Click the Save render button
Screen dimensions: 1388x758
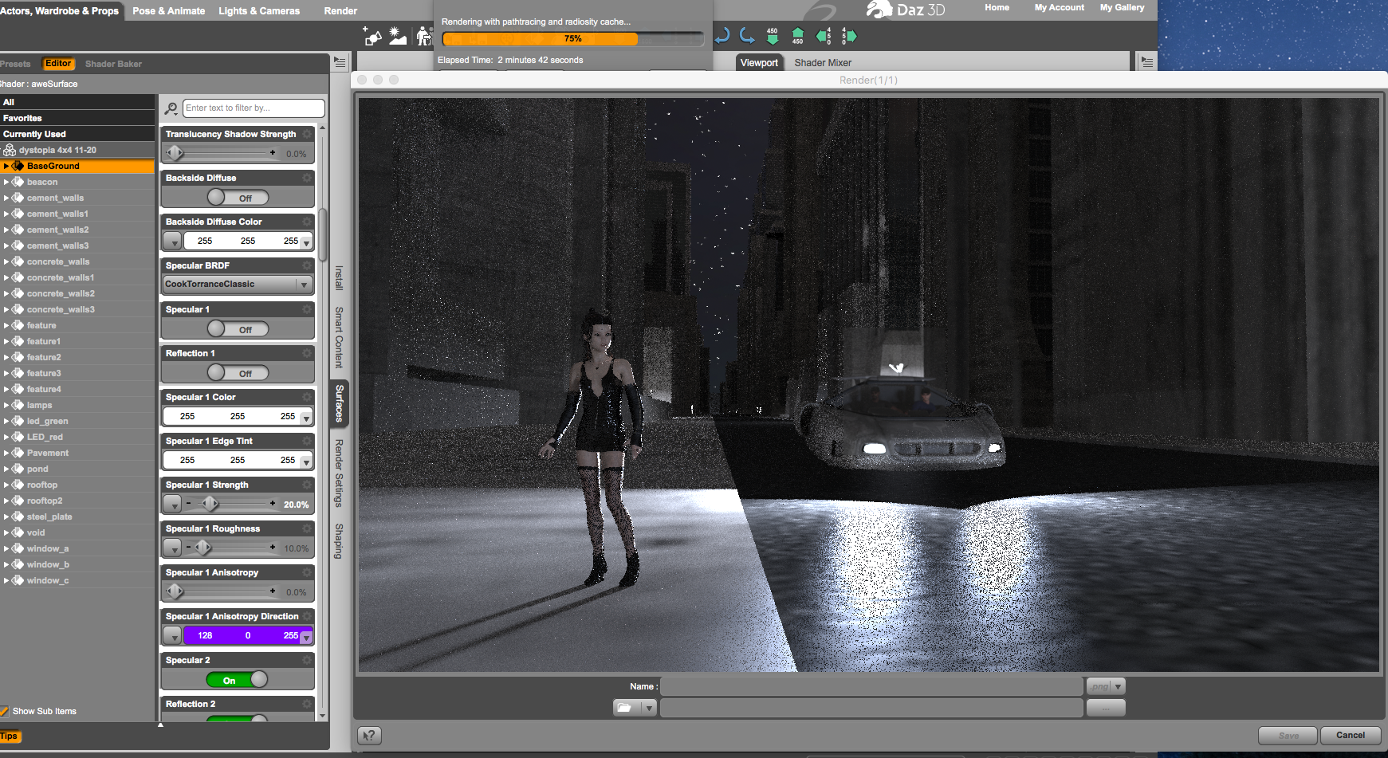click(x=1288, y=736)
